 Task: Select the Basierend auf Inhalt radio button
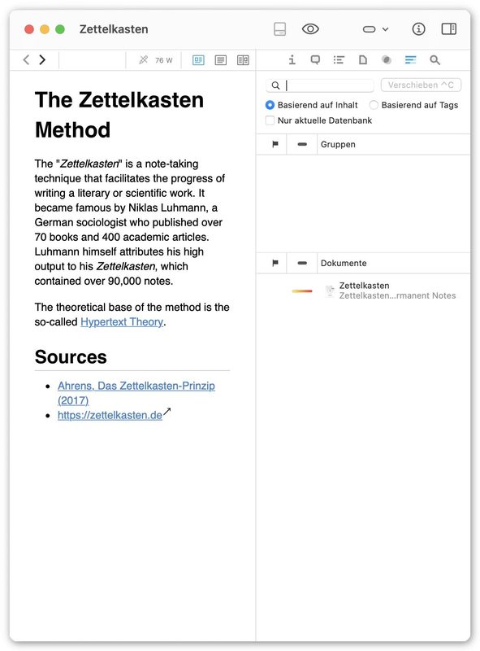point(270,105)
